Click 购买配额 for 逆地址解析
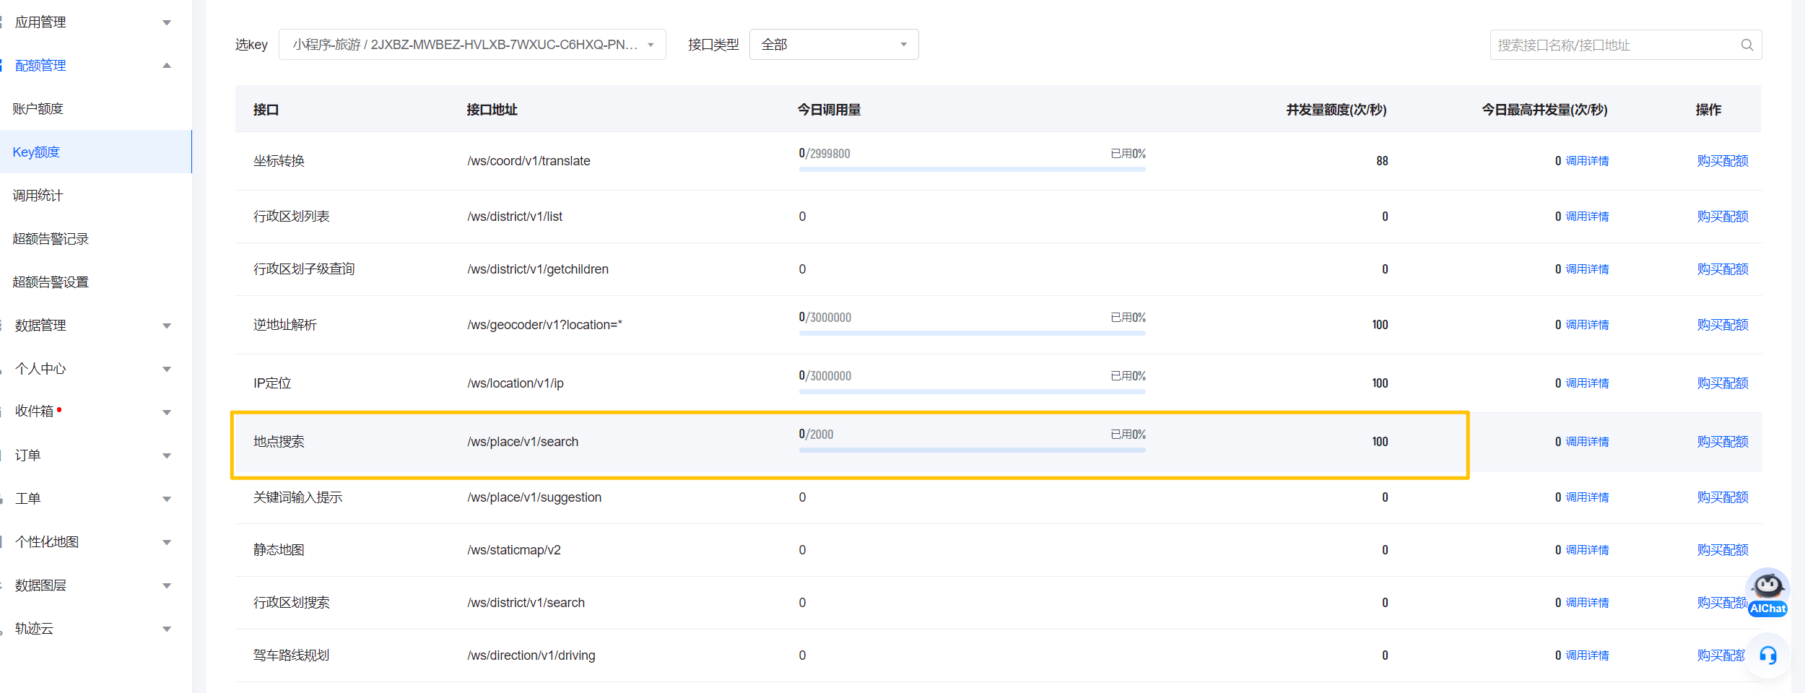Viewport: 1805px width, 693px height. pos(1722,325)
